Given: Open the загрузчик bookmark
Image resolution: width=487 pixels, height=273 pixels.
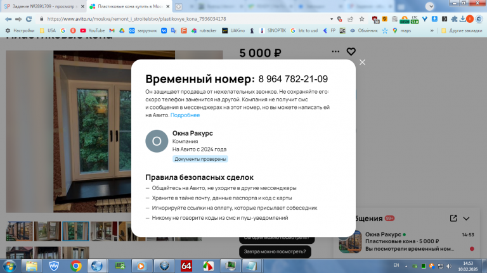Looking at the screenshot, I should point(143,30).
